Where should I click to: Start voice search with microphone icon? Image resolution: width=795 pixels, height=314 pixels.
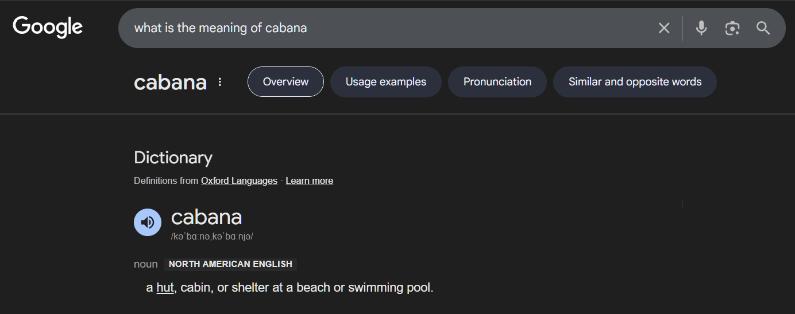[701, 28]
